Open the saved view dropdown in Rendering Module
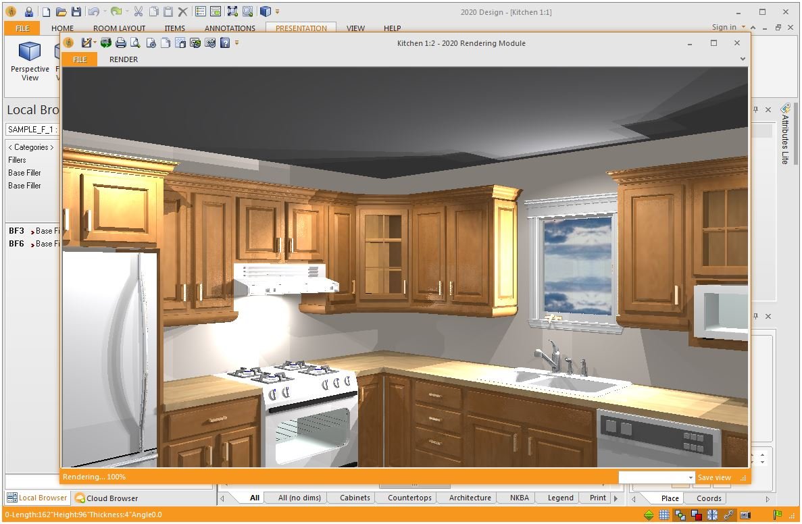 pos(691,477)
